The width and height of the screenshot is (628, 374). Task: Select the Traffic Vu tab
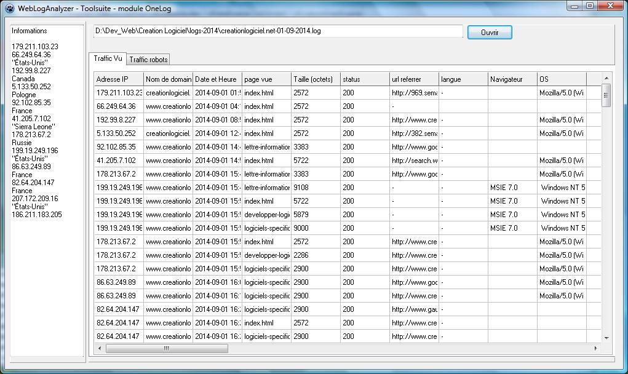108,59
